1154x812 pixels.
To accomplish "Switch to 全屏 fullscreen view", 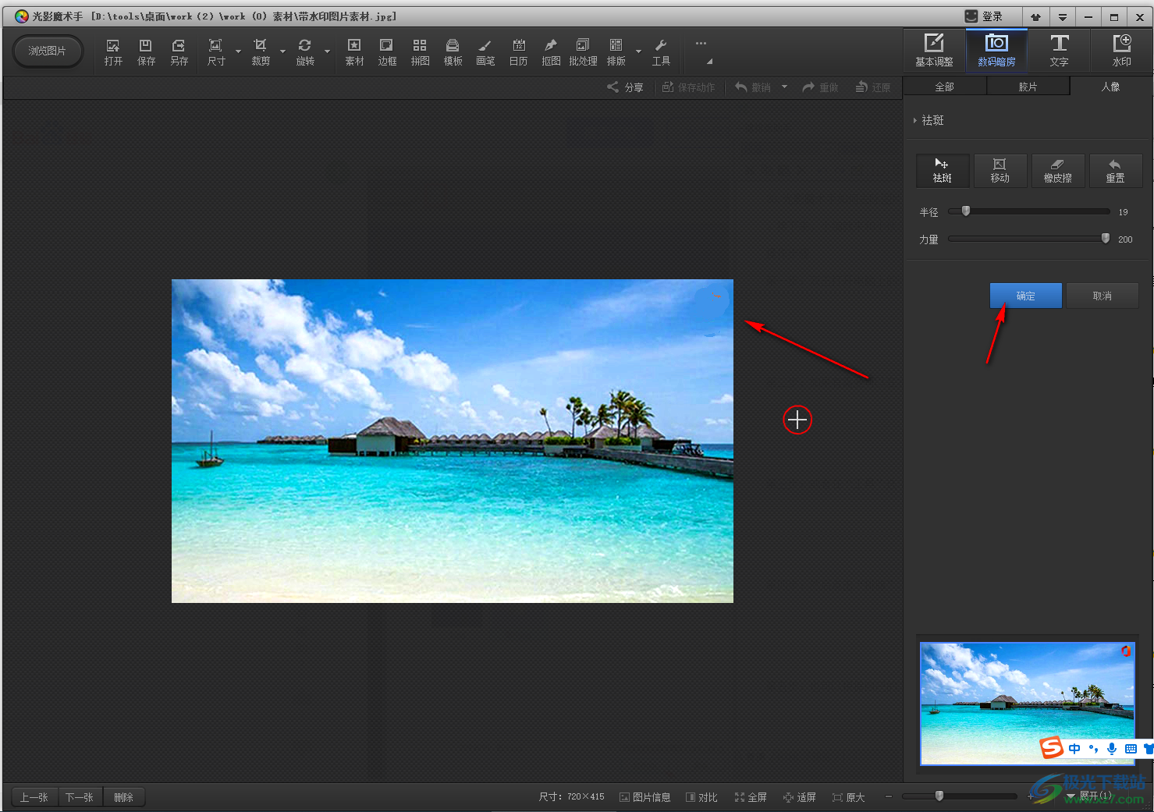I will click(x=751, y=797).
